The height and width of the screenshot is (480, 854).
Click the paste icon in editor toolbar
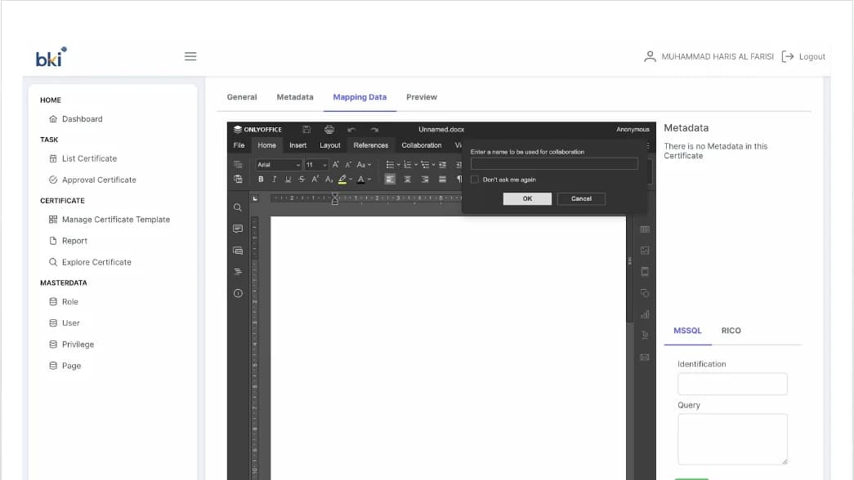[238, 179]
